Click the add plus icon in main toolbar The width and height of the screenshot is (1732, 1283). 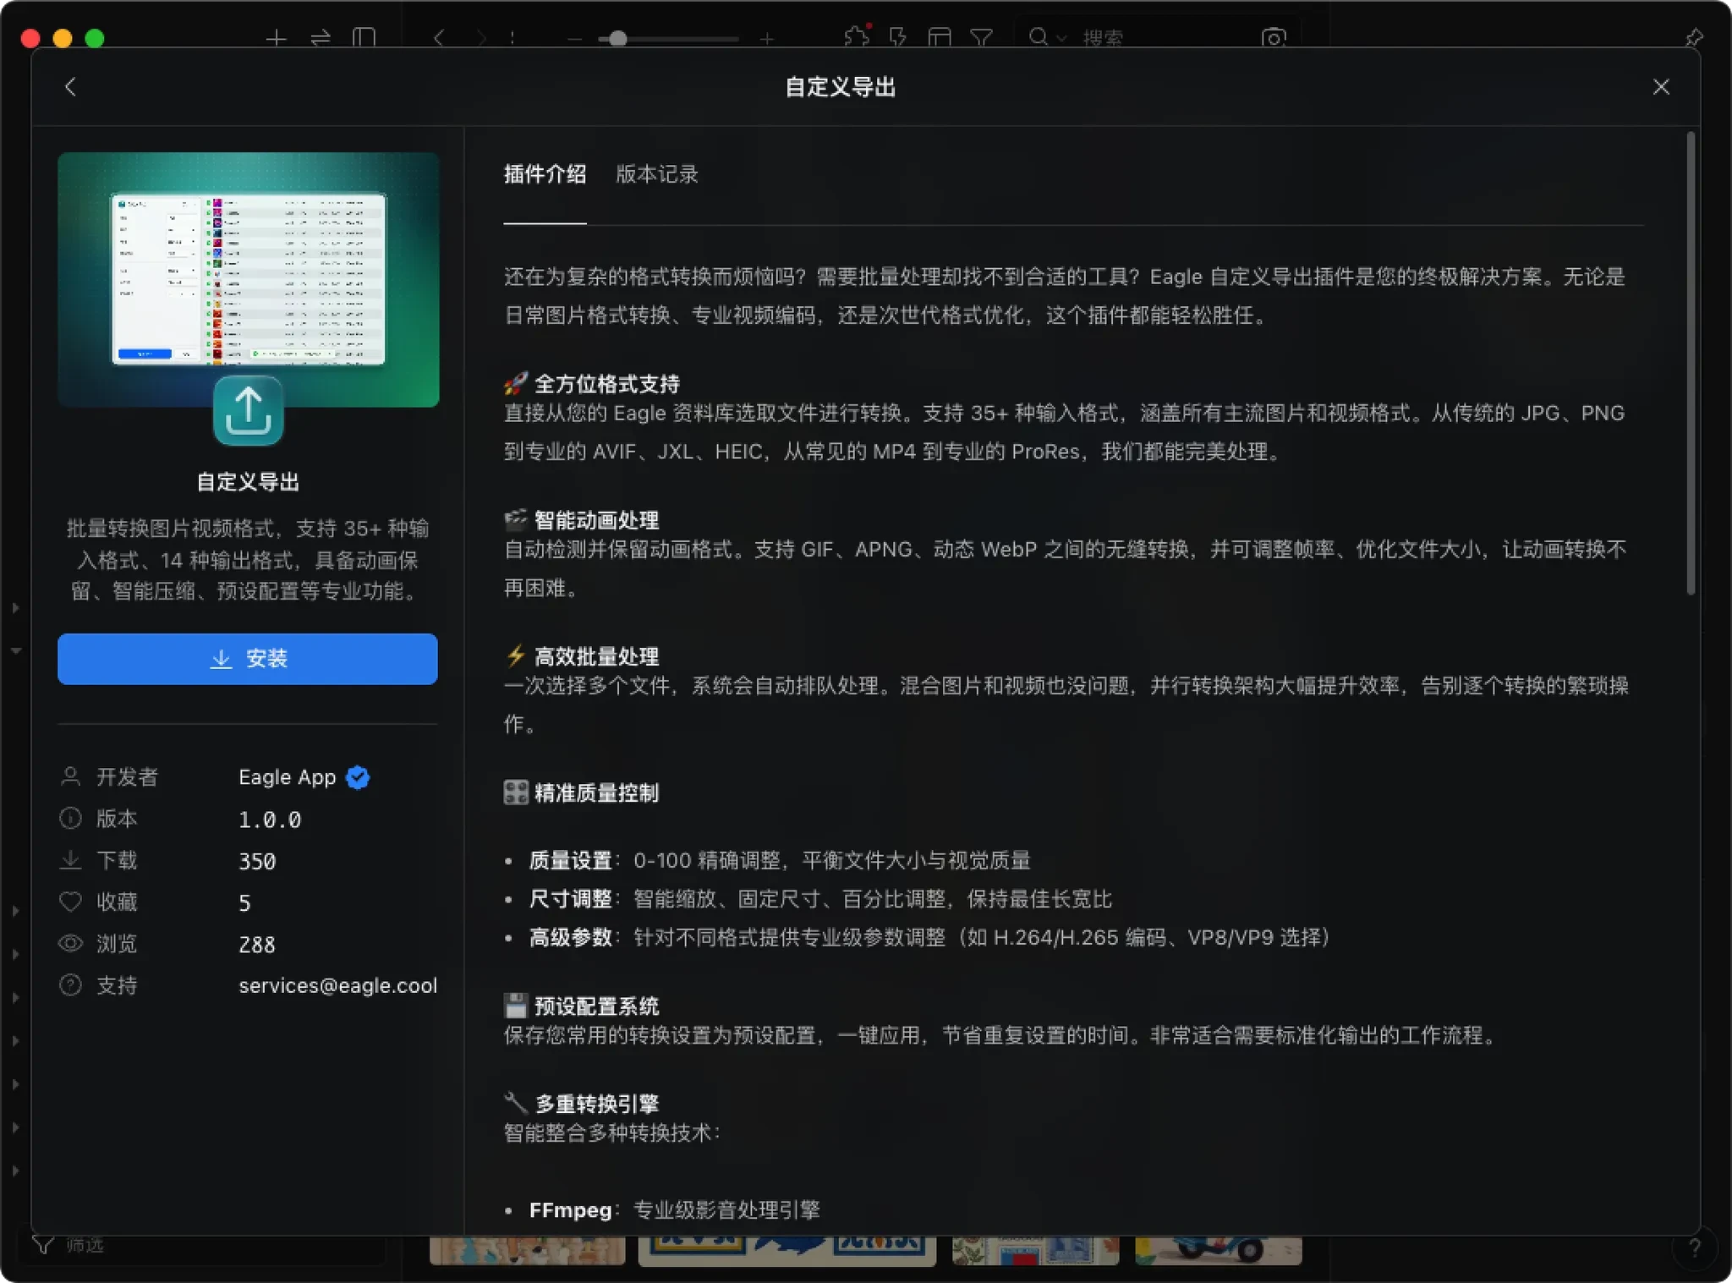277,38
